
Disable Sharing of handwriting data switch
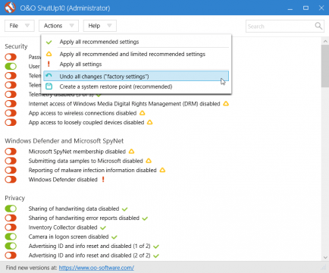[x=11, y=209]
